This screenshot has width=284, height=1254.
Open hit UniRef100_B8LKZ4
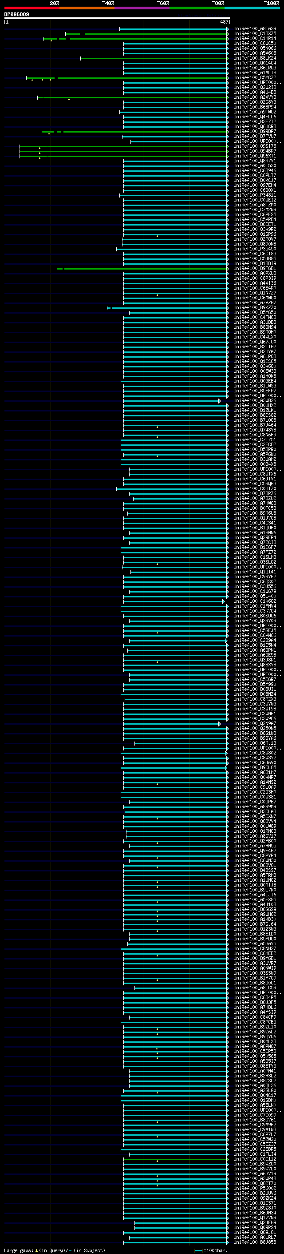tap(254, 58)
